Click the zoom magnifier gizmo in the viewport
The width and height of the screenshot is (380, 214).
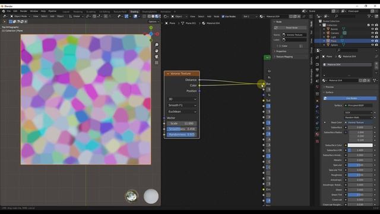(x=157, y=45)
